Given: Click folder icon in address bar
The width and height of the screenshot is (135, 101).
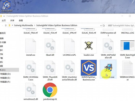Looking at the screenshot, I should click(x=10, y=25).
